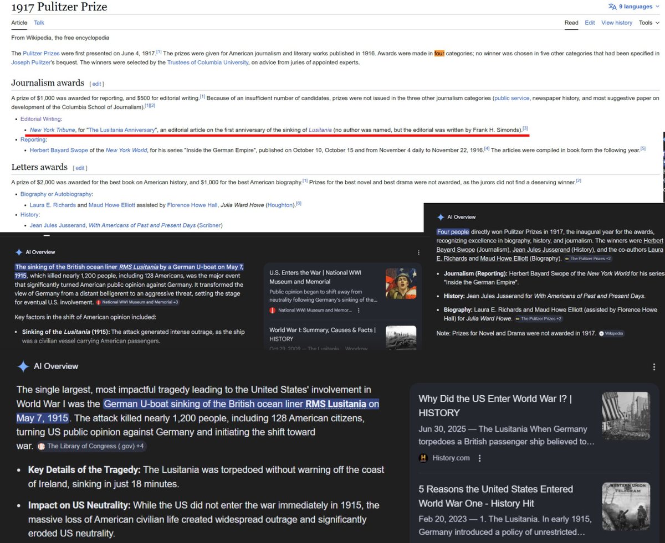Open three-dot menu of the 'The single largest' AI Overview

point(654,367)
